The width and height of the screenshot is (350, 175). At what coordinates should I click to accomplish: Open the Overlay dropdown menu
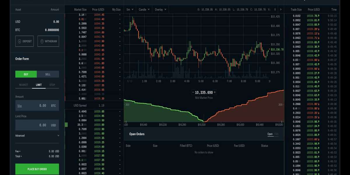pos(161,10)
